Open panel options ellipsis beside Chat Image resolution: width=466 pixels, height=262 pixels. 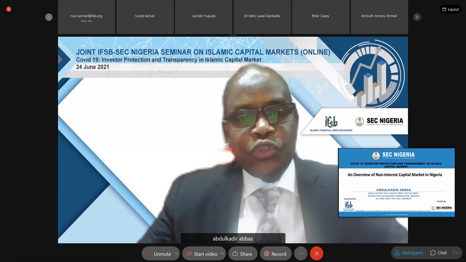click(x=456, y=253)
